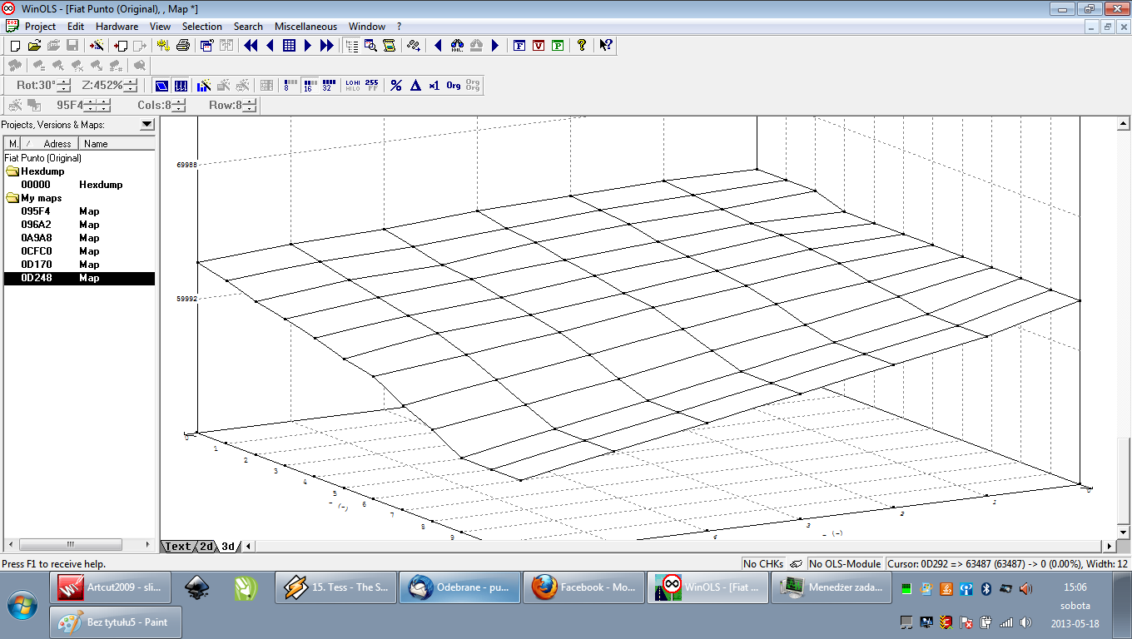1132x639 pixels.
Task: Jump to previous map with double-left arrow
Action: point(251,46)
